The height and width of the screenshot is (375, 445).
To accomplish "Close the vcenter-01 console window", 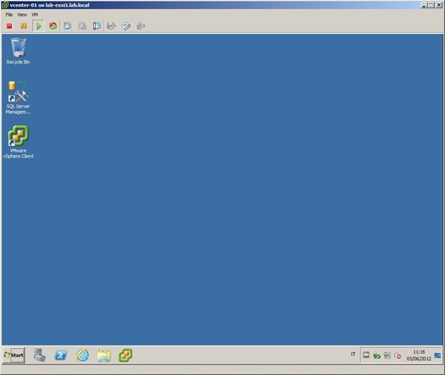I will (x=438, y=5).
